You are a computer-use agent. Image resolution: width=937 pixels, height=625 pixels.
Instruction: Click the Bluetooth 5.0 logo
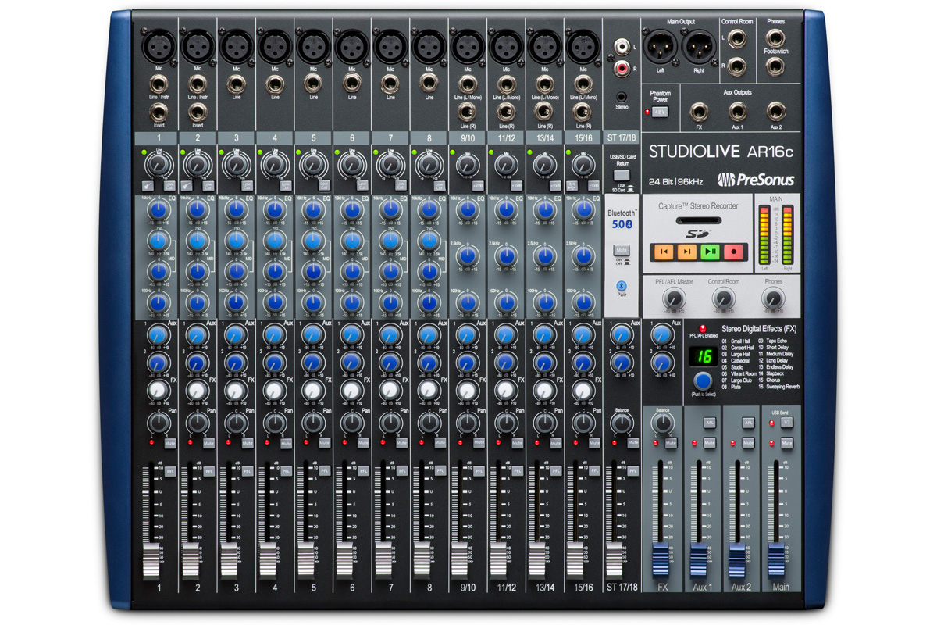[622, 224]
